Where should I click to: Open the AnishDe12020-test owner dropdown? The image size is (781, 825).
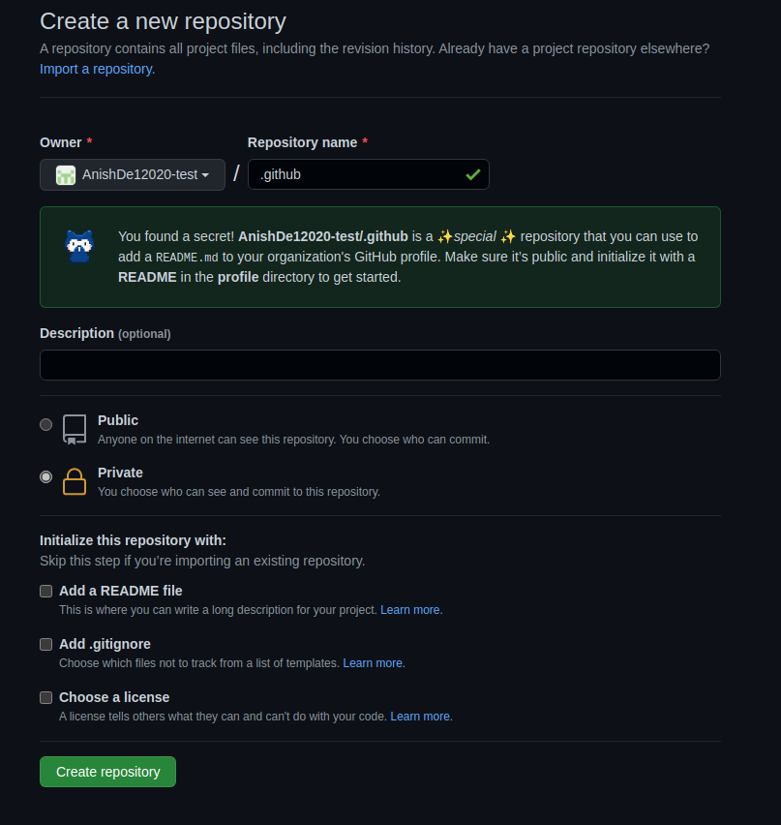pos(133,174)
